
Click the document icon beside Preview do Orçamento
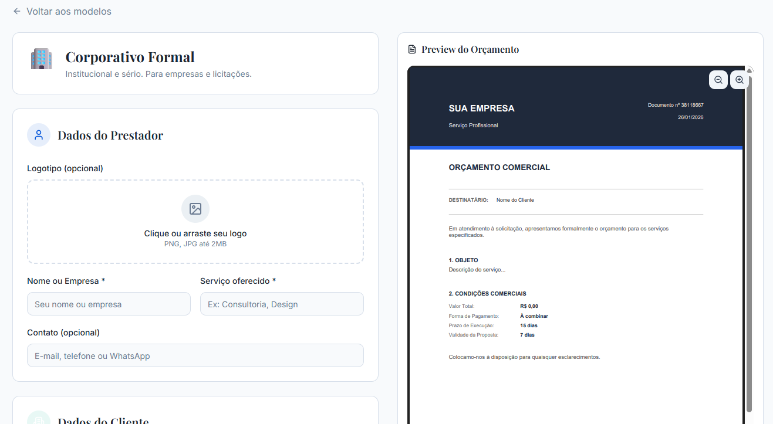[x=412, y=49]
